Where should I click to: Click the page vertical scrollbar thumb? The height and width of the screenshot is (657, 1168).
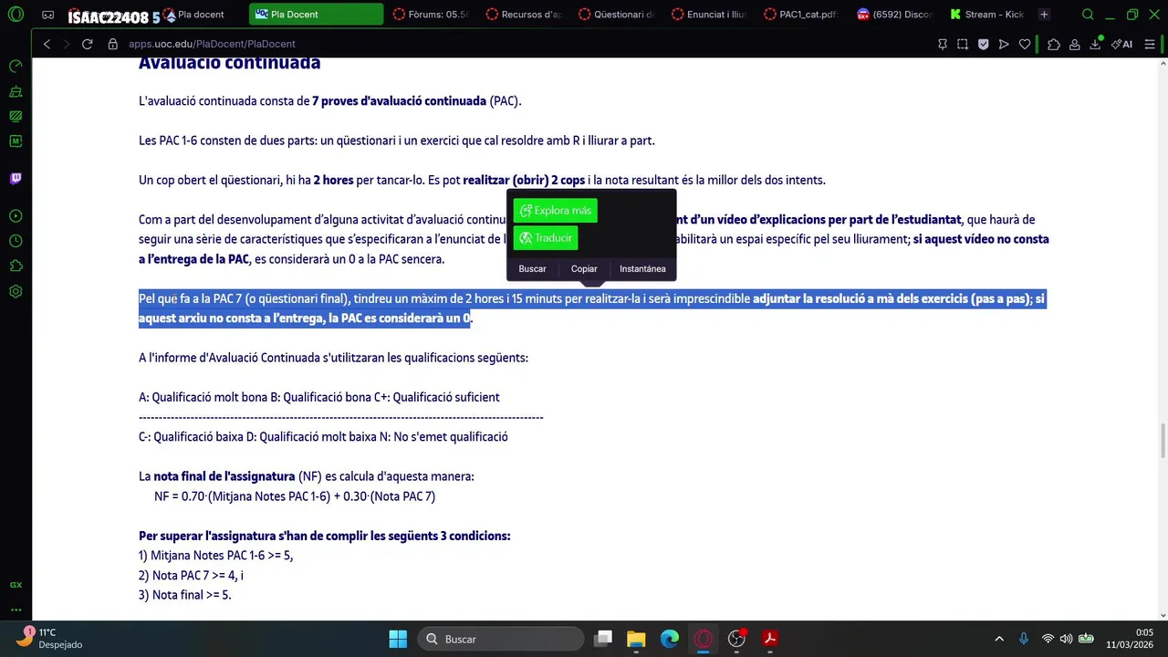point(1163,442)
